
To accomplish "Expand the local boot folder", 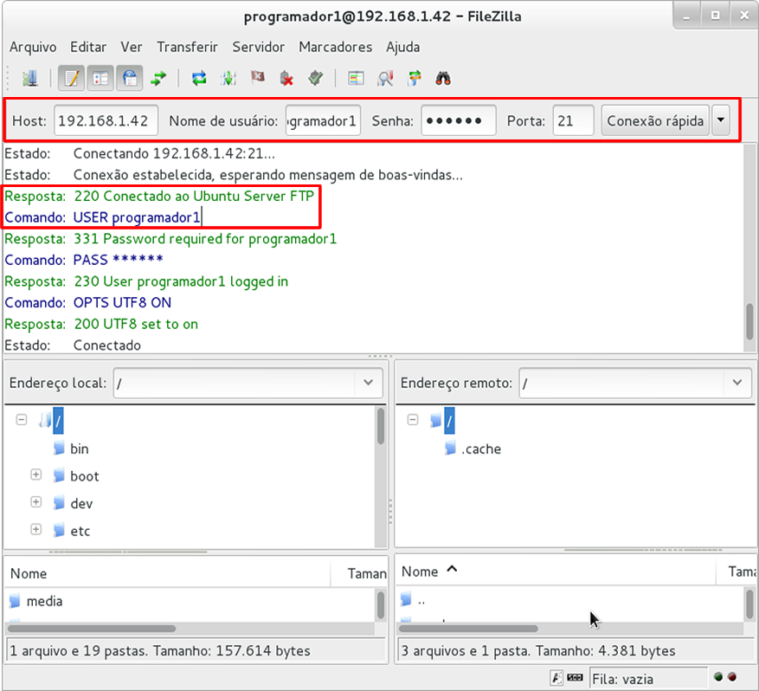I will click(x=35, y=475).
